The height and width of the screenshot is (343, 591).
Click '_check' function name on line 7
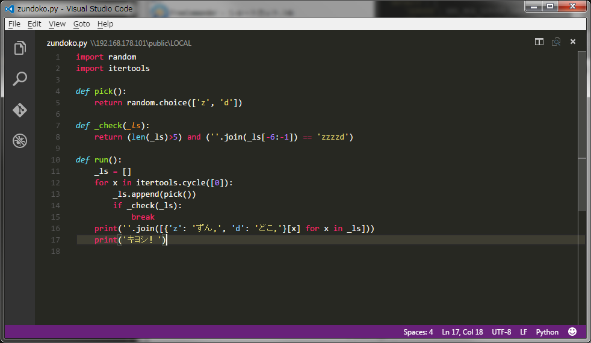click(108, 126)
